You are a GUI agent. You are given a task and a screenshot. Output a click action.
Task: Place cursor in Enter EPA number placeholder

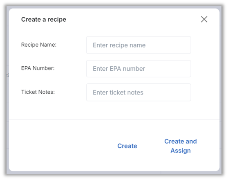pos(119,69)
